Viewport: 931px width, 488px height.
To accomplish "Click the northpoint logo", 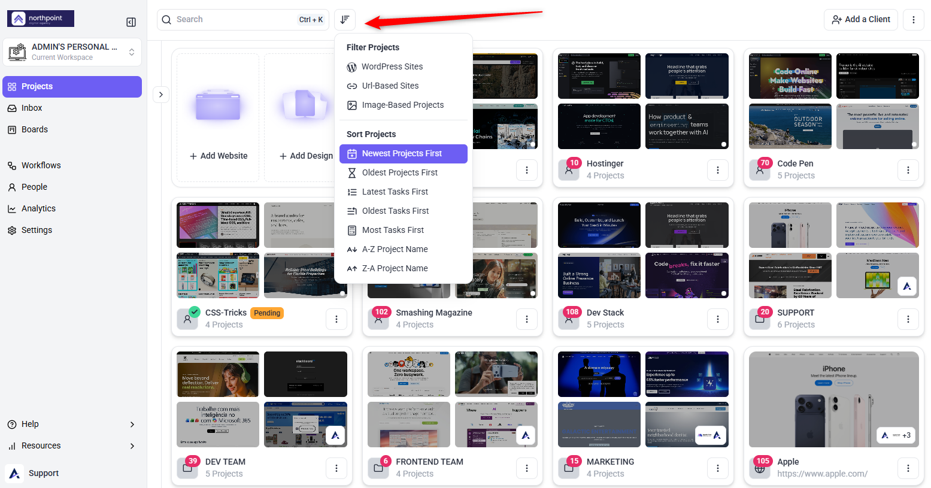I will pyautogui.click(x=41, y=19).
